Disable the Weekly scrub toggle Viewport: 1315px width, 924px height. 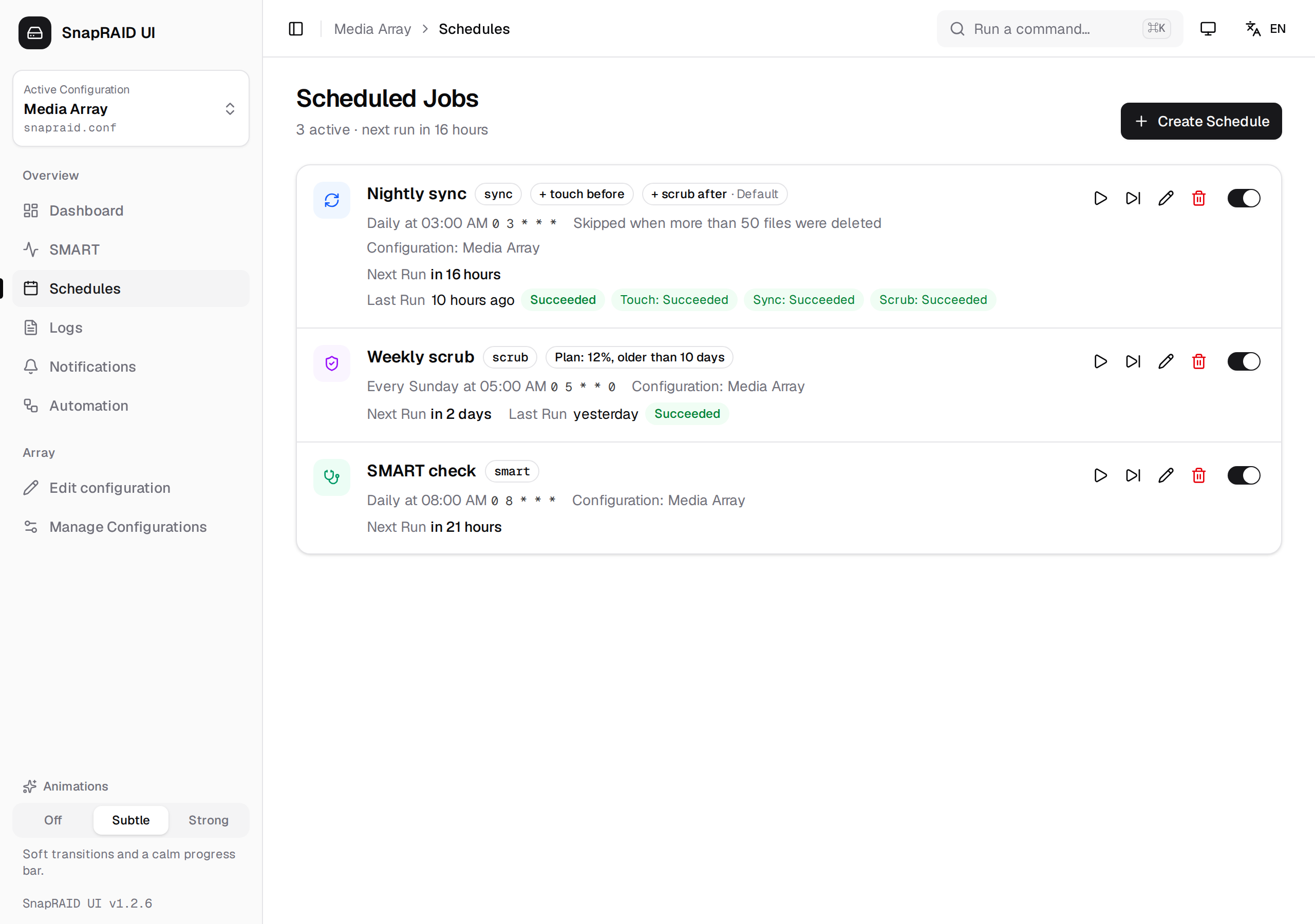tap(1244, 361)
